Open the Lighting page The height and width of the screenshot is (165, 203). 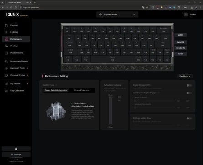pos(16,32)
